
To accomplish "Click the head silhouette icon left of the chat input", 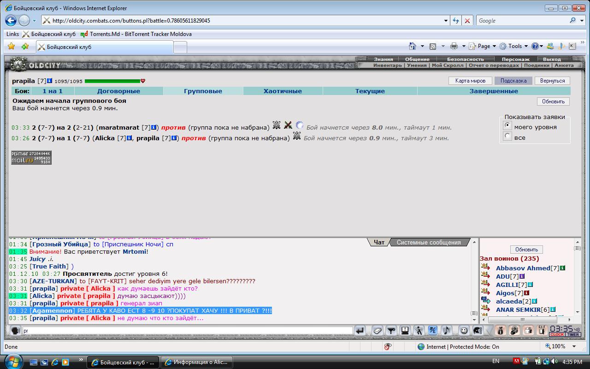I will [x=15, y=331].
